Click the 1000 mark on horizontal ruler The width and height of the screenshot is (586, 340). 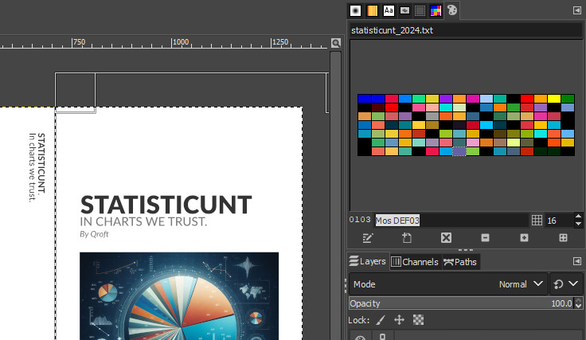[x=181, y=42]
